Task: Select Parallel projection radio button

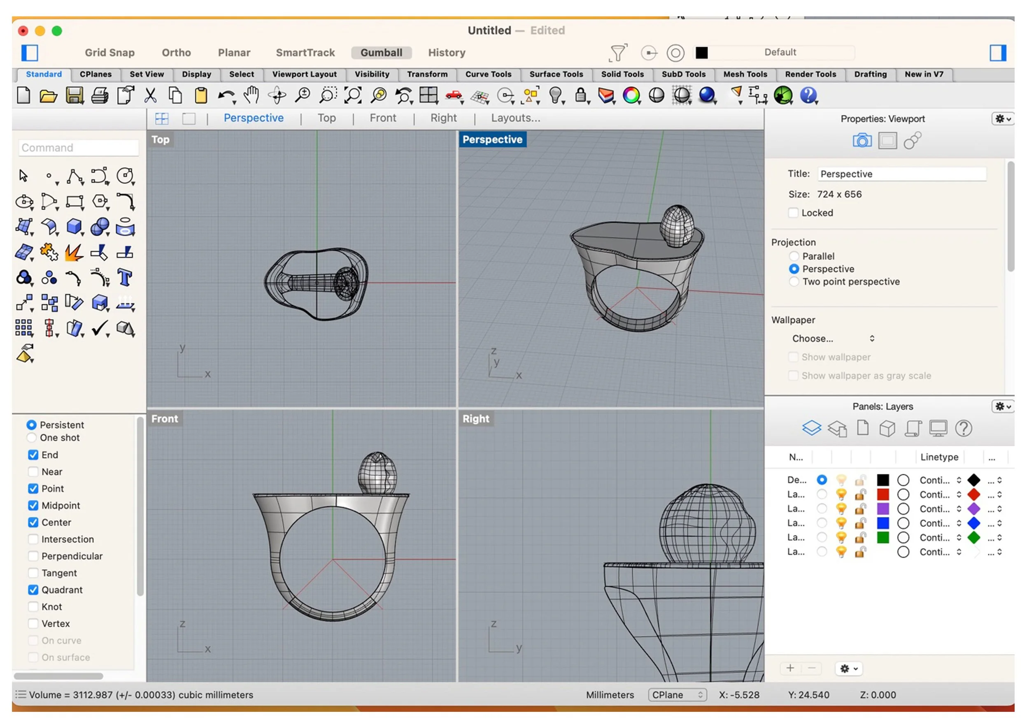Action: point(794,256)
